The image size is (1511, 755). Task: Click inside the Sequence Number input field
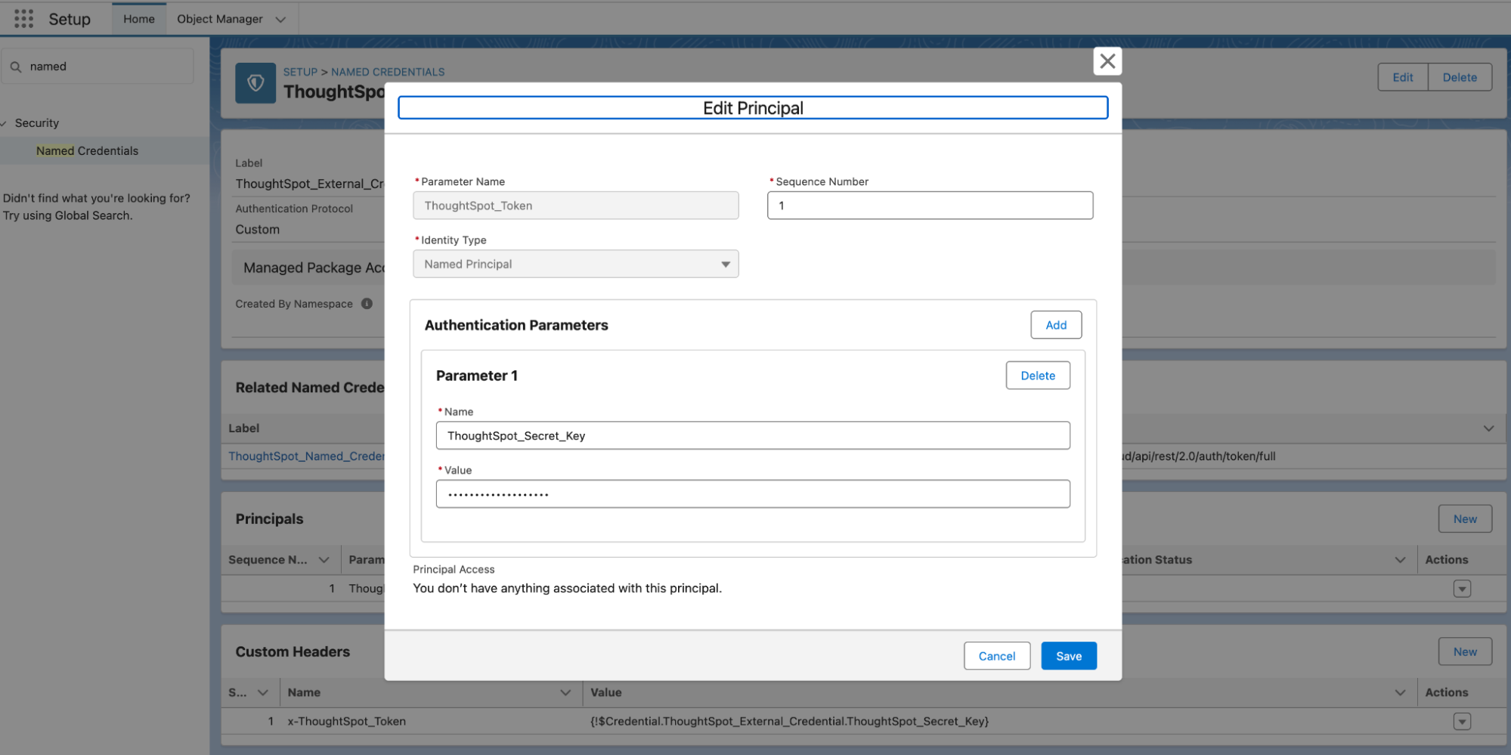929,205
